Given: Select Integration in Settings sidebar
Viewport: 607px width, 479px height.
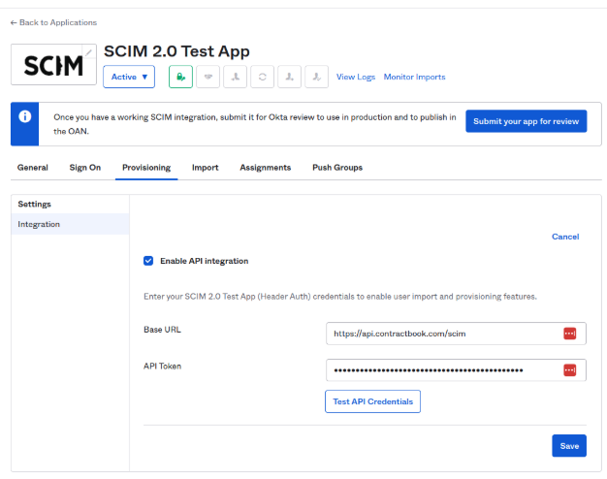Looking at the screenshot, I should [70, 224].
